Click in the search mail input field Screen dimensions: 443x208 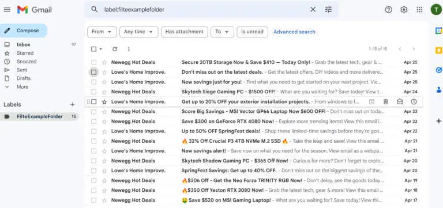click(205, 10)
